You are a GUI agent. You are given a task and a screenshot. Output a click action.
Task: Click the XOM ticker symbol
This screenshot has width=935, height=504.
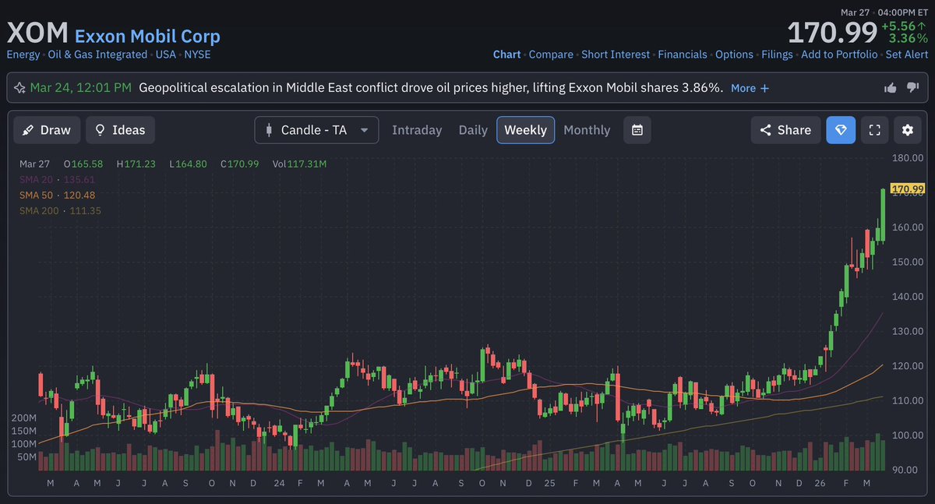(x=37, y=33)
